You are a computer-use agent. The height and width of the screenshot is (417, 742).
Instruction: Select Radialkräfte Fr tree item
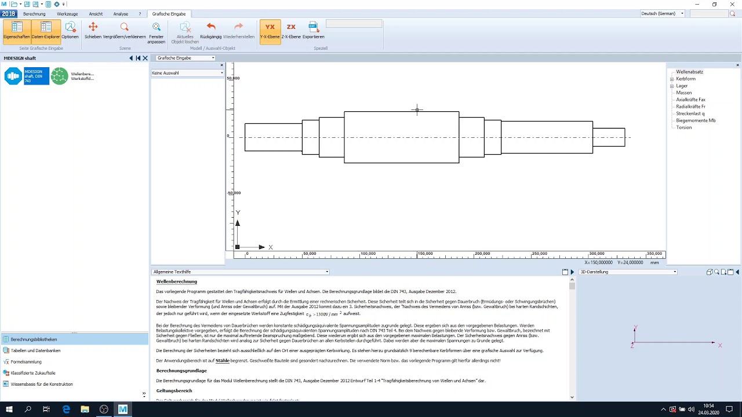pyautogui.click(x=690, y=107)
